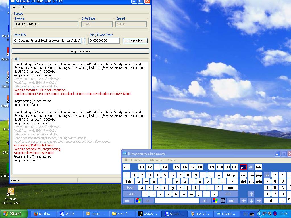Click the Device field showing TMS470R1A288
This screenshot has width=291, height=218.
tap(46, 24)
